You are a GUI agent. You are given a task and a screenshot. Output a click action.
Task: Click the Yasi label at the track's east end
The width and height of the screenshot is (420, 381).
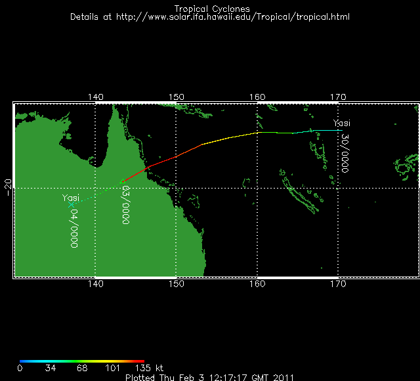[341, 123]
